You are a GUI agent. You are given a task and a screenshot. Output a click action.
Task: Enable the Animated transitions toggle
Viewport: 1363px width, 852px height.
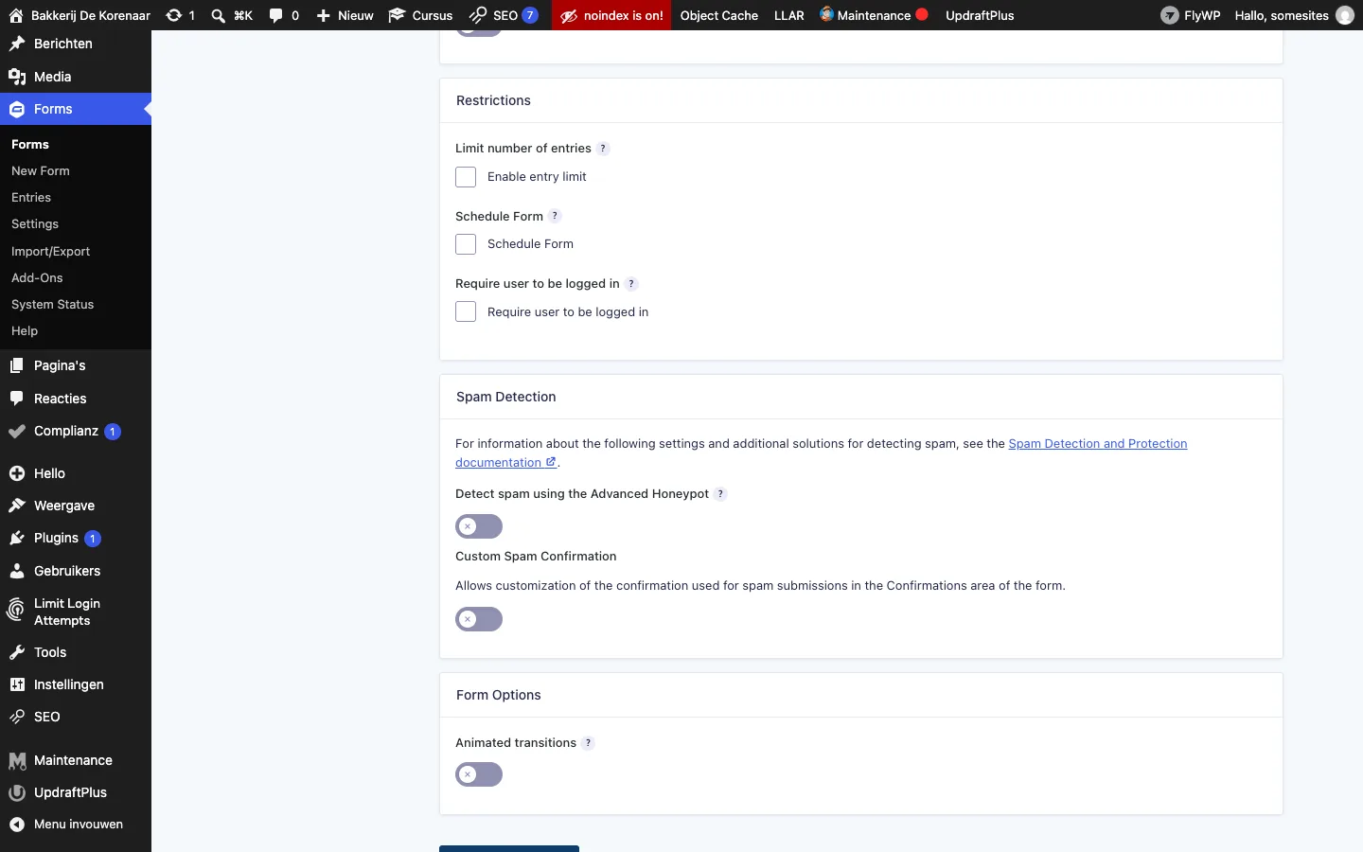(479, 774)
